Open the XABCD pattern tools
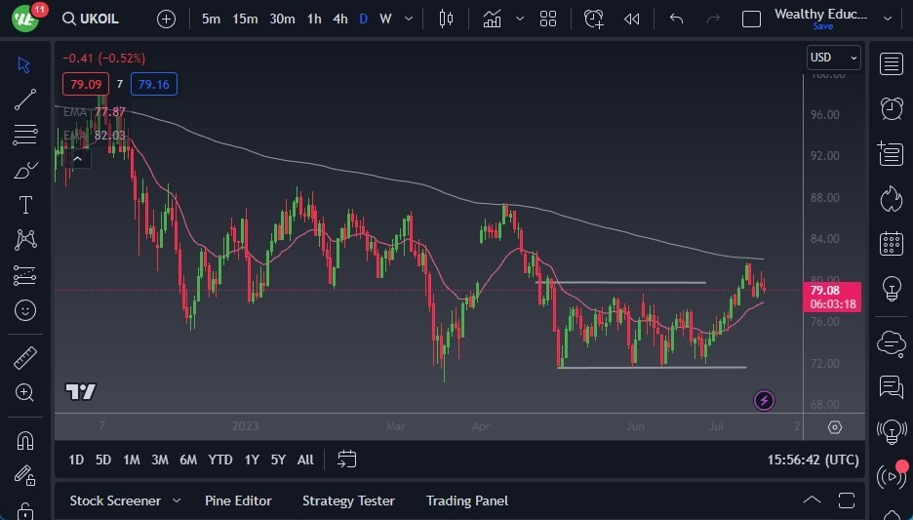Image resolution: width=913 pixels, height=520 pixels. click(x=25, y=240)
